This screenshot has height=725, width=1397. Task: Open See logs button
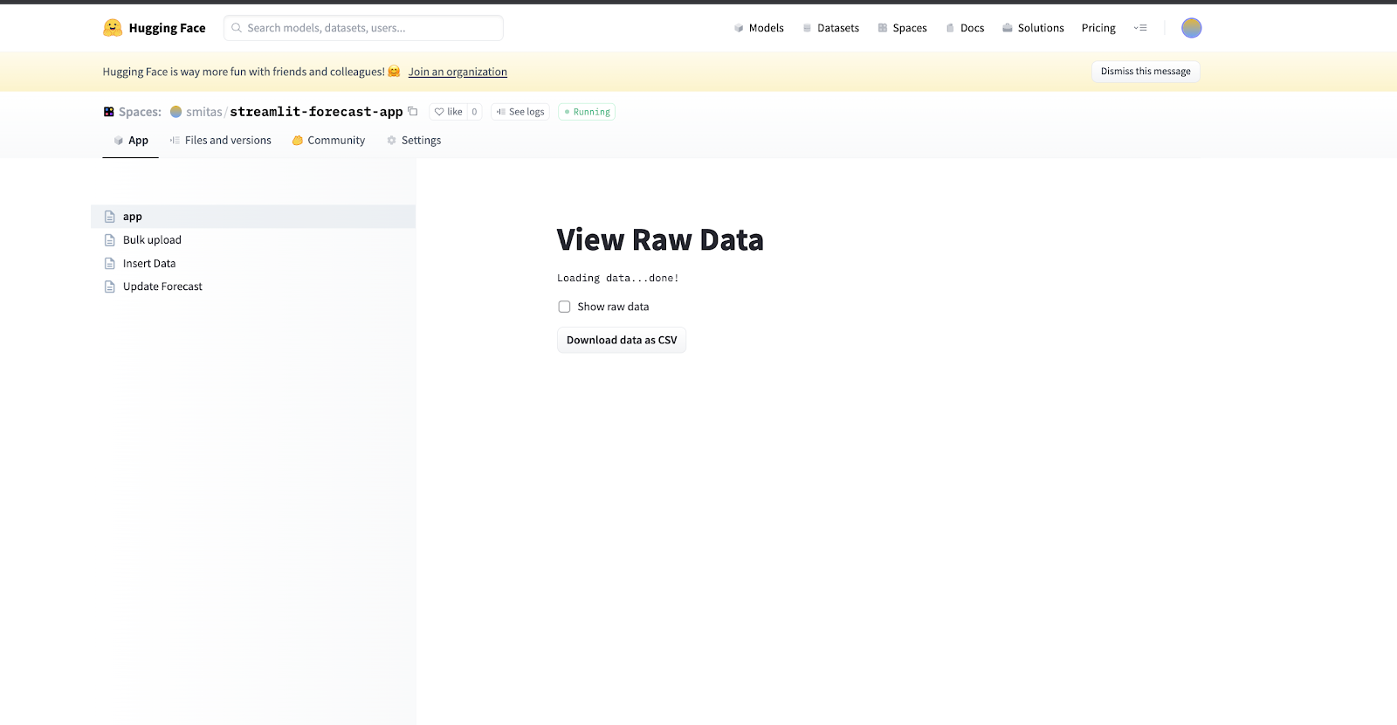point(520,112)
